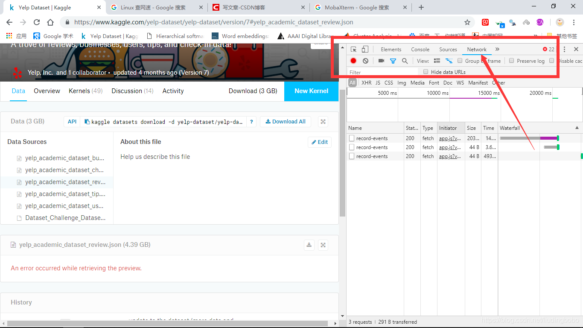Open the DevTools error count badge
This screenshot has width=583, height=328.
click(549, 49)
